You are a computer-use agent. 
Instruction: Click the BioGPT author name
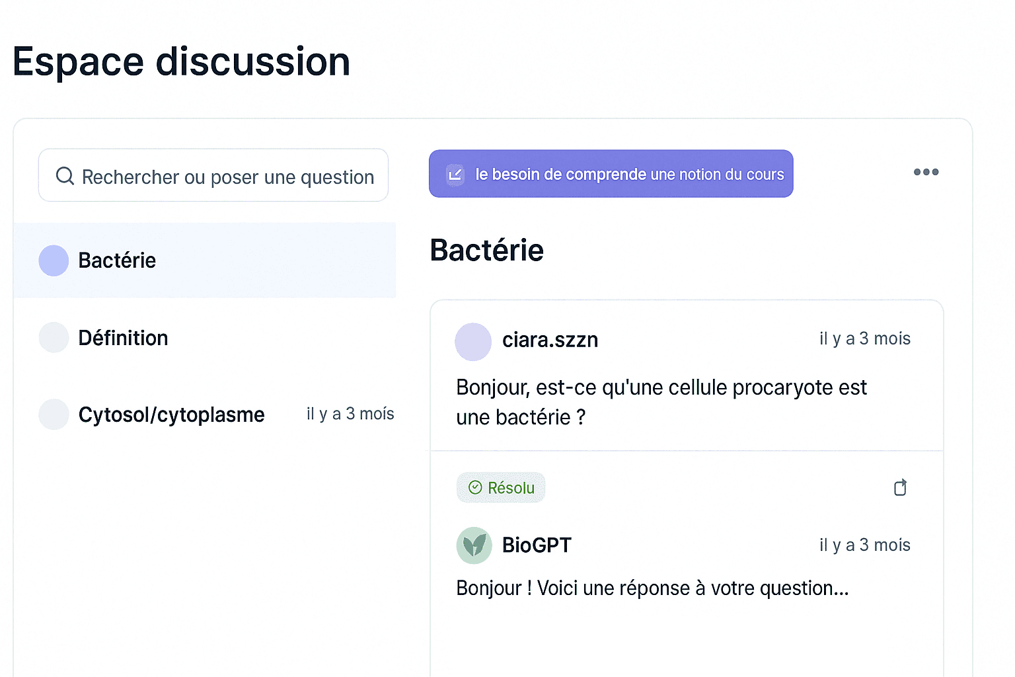(x=537, y=545)
